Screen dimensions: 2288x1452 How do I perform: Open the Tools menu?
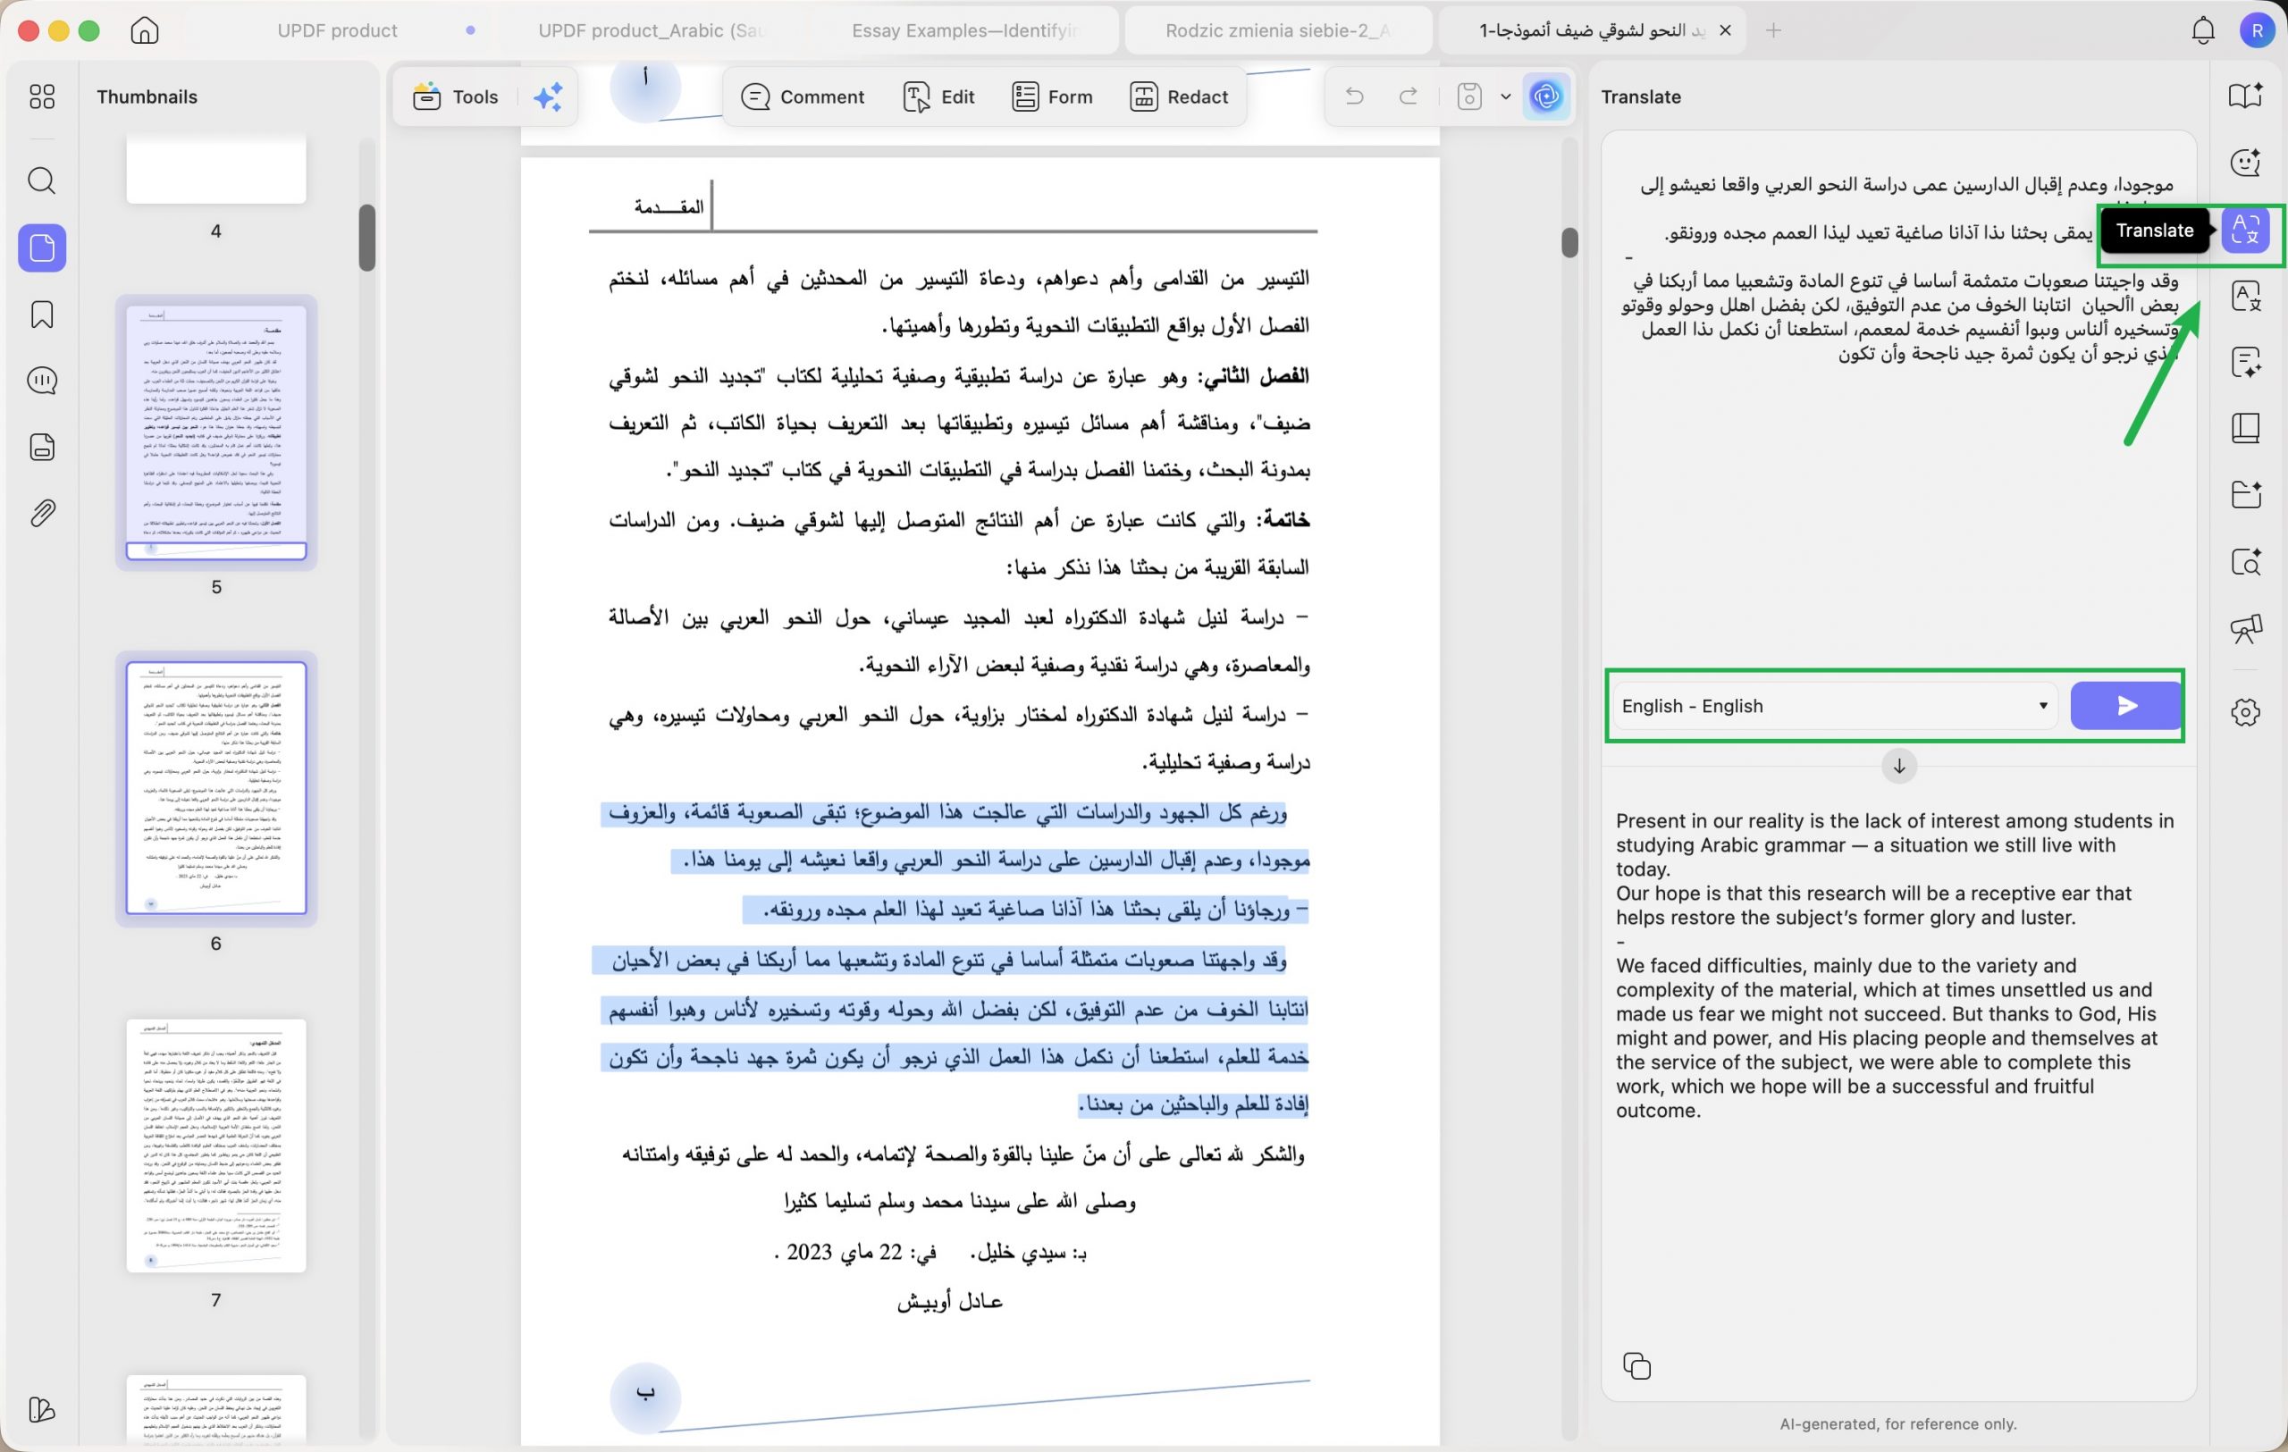pos(455,96)
